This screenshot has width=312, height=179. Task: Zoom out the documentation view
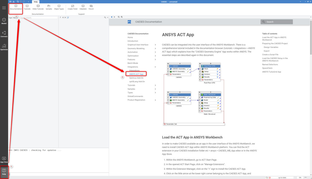point(119,17)
